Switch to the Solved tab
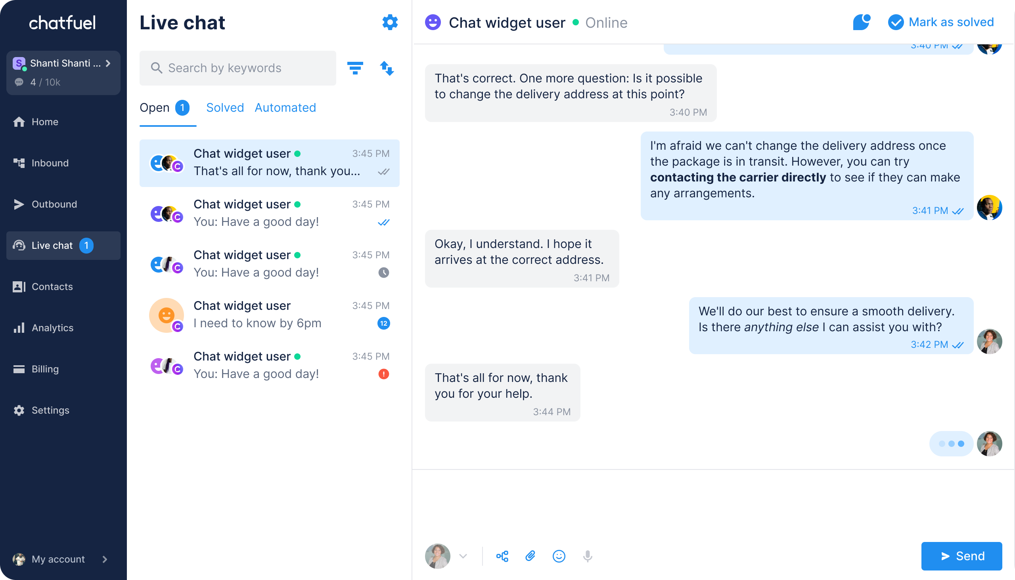This screenshot has width=1015, height=580. click(225, 107)
